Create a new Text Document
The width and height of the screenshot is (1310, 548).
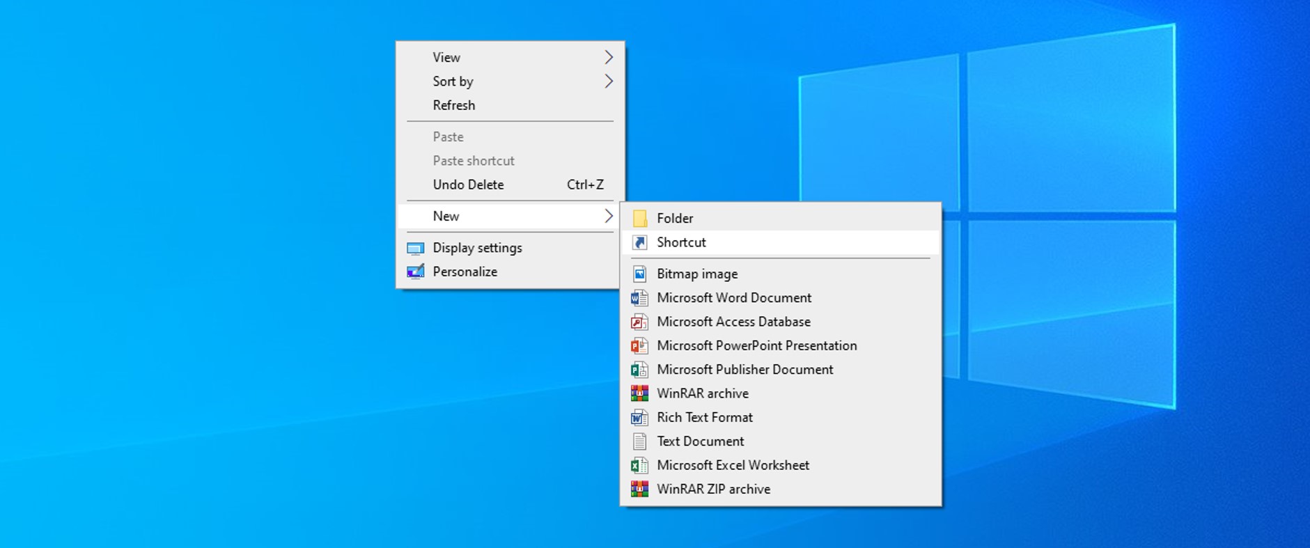point(781,441)
